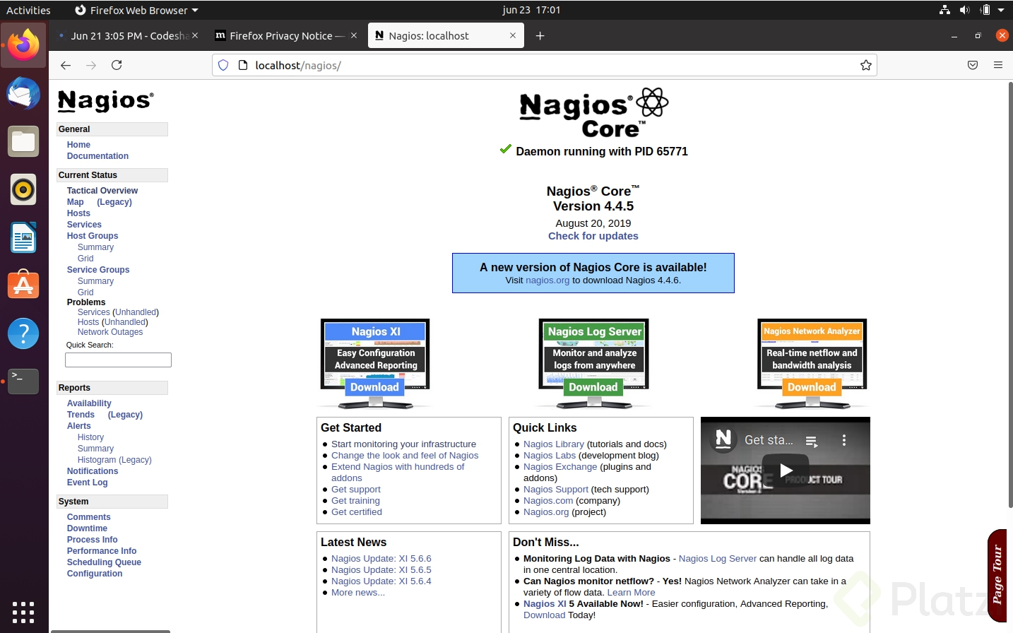Open the Event Log link
1013x633 pixels.
88,483
